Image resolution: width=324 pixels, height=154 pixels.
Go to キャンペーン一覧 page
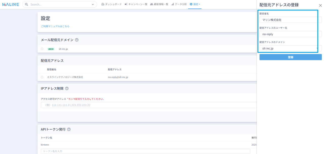[x=136, y=4]
